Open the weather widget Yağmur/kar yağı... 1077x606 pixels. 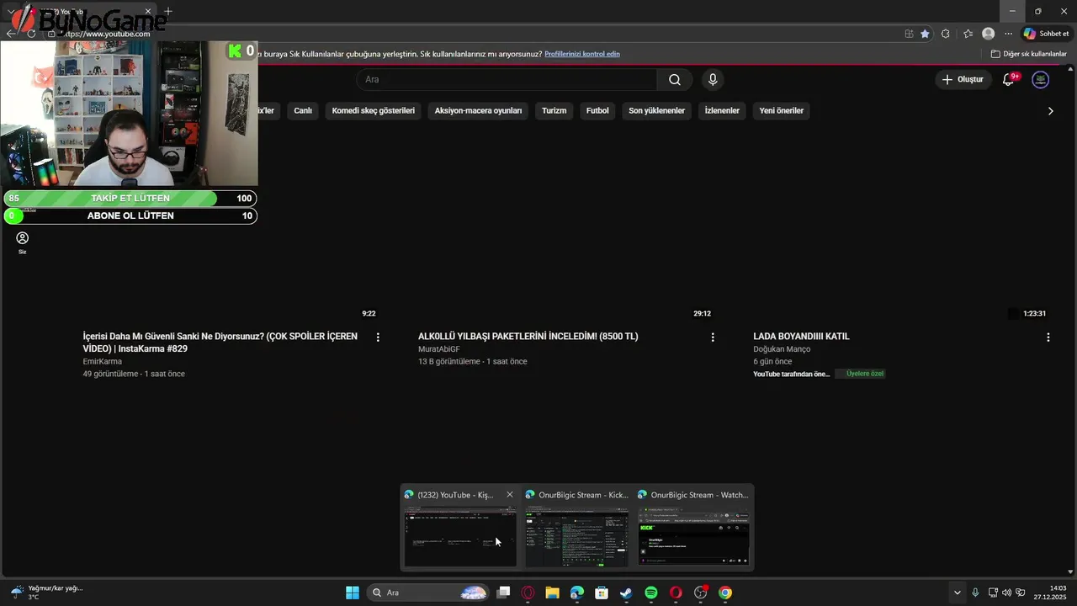pos(47,593)
